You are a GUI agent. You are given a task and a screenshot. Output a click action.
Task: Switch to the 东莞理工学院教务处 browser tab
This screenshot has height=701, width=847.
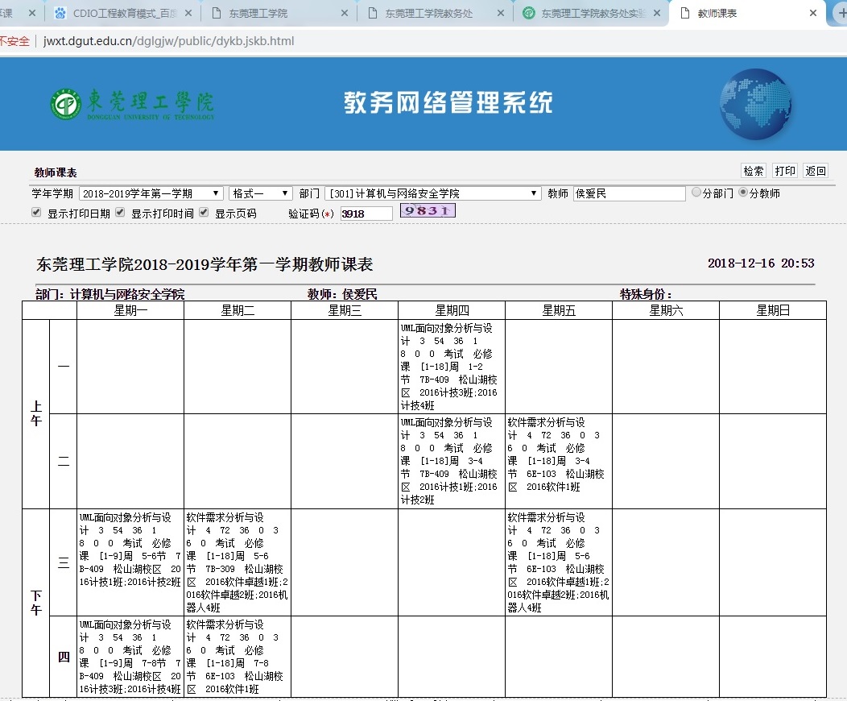434,13
